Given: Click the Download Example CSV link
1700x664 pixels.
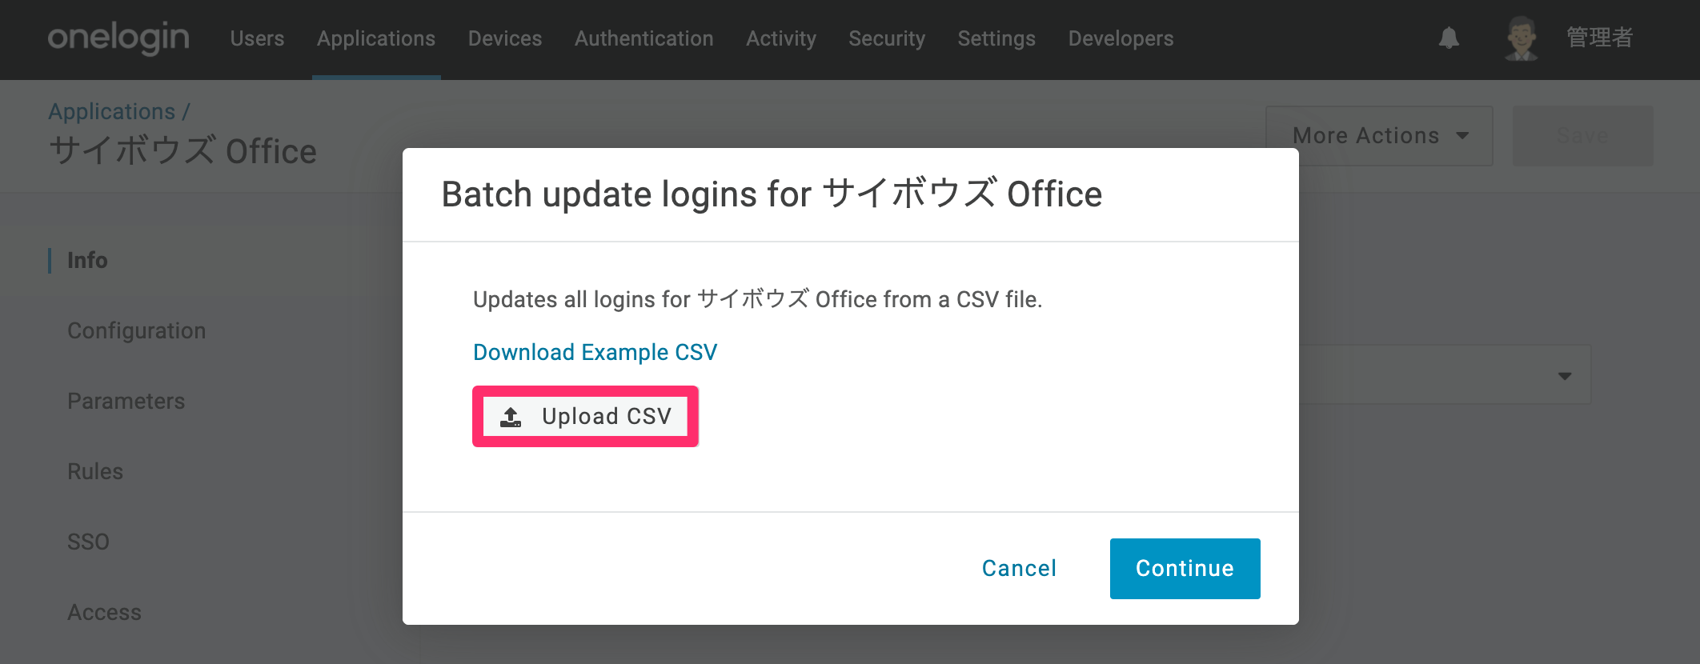Looking at the screenshot, I should coord(595,352).
